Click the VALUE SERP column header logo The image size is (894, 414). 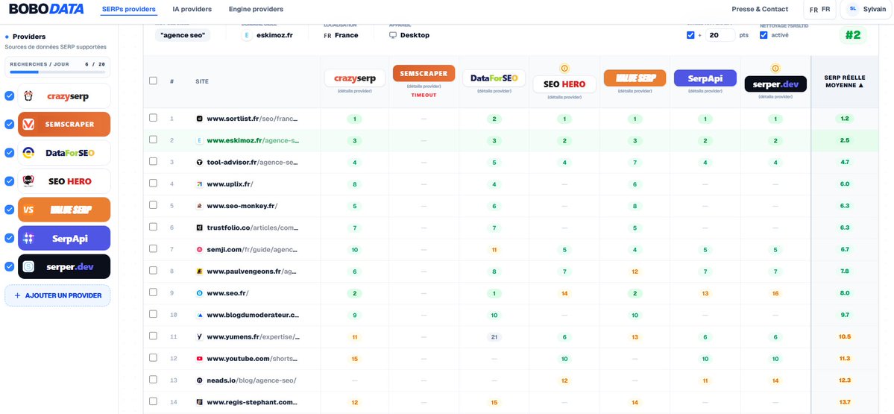point(635,78)
